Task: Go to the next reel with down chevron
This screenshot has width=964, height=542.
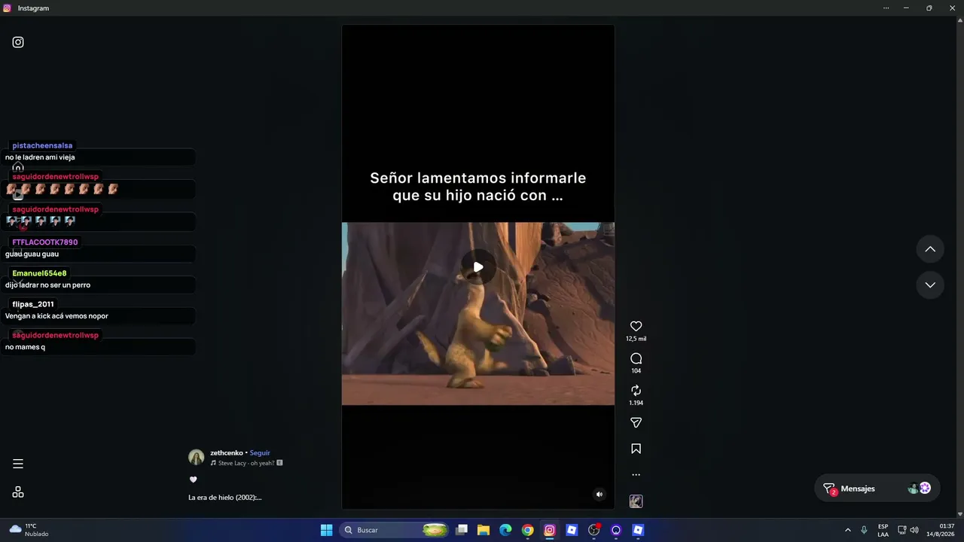Action: click(x=930, y=285)
